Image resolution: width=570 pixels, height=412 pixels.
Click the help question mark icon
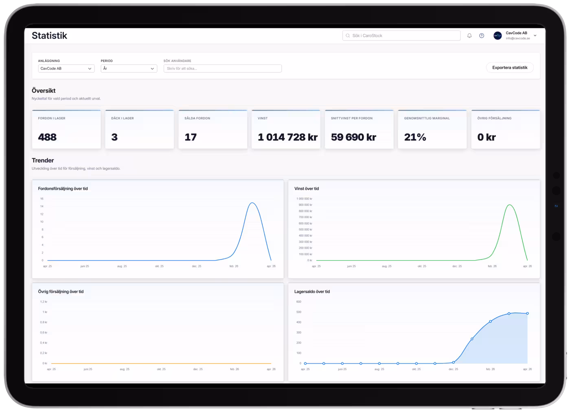(x=482, y=36)
